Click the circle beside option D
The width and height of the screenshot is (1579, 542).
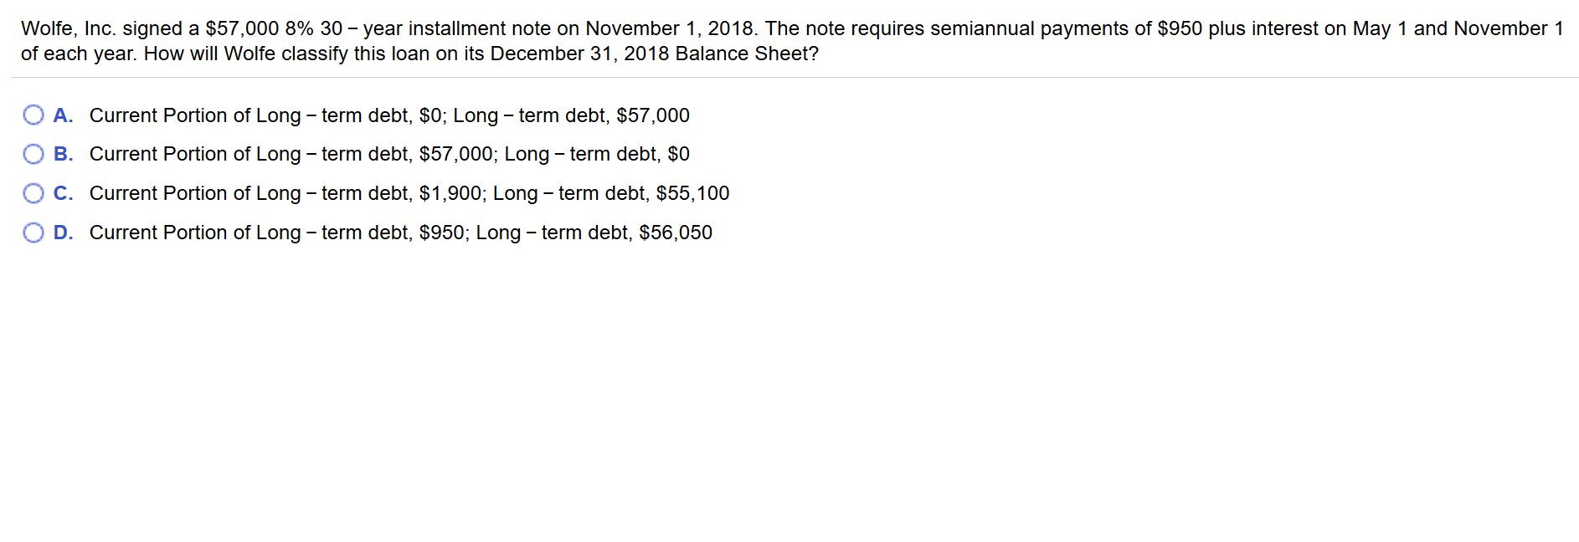click(33, 232)
